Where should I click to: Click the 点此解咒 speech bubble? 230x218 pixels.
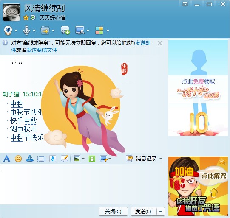[214, 176]
